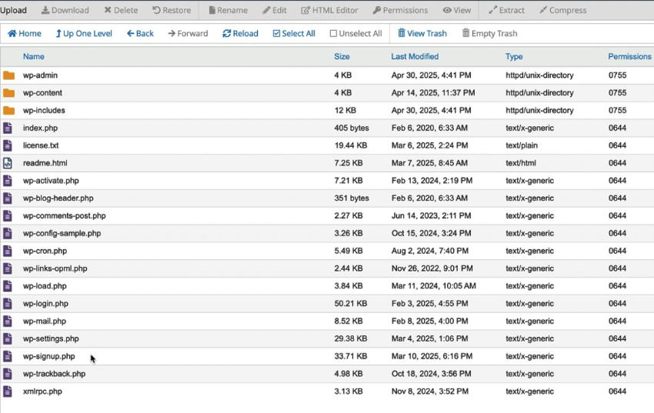The width and height of the screenshot is (654, 413).
Task: Click the xmlrpc.php file icon
Action: coord(8,391)
